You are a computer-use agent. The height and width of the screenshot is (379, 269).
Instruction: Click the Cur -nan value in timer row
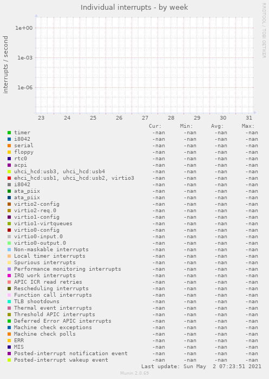[159, 133]
